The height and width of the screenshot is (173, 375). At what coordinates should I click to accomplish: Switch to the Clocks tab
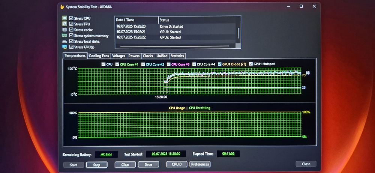click(x=148, y=56)
